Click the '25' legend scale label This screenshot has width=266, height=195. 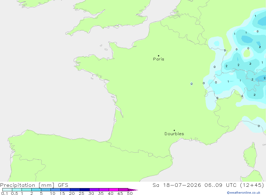[x=81, y=193]
